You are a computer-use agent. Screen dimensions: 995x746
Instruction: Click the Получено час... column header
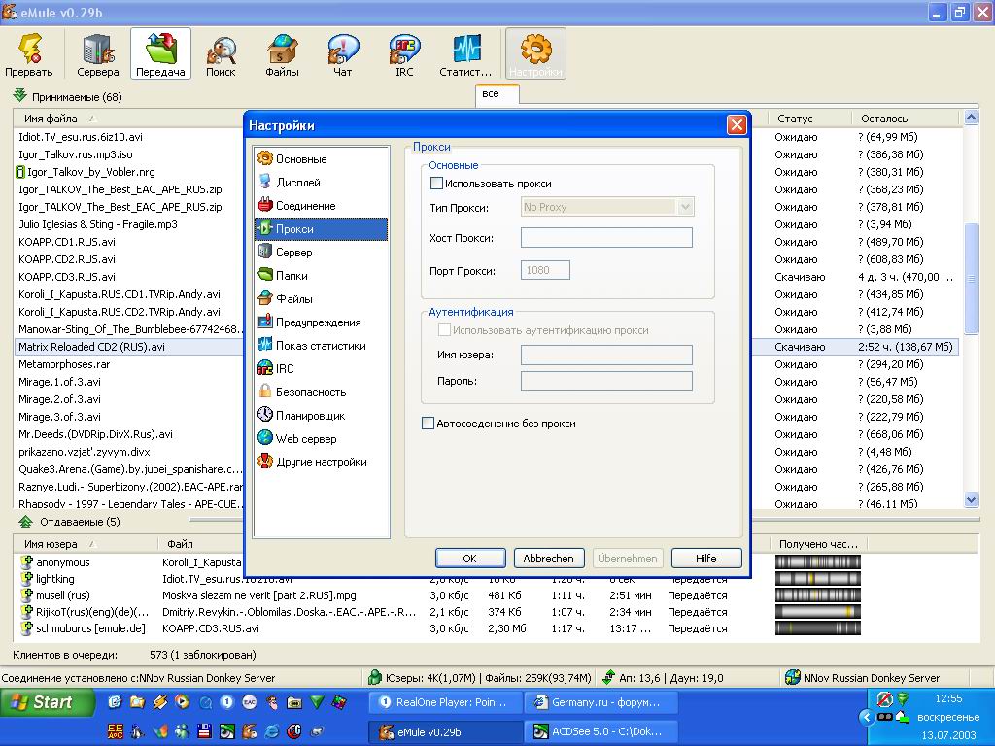pos(818,544)
